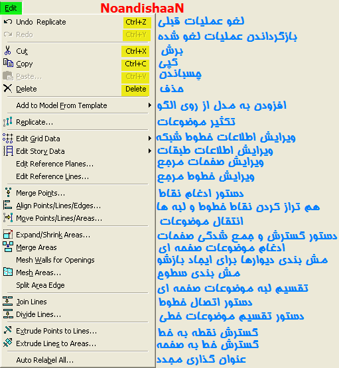Click the Move Points/Lines/Areas icon
The height and width of the screenshot is (368, 339).
(8, 217)
